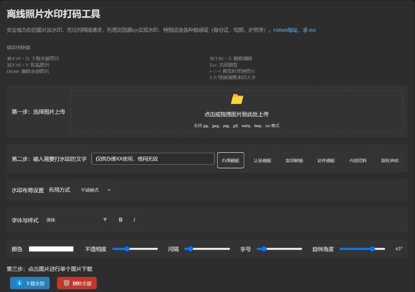
Task: Select the 办事模板 template
Action: [230, 160]
